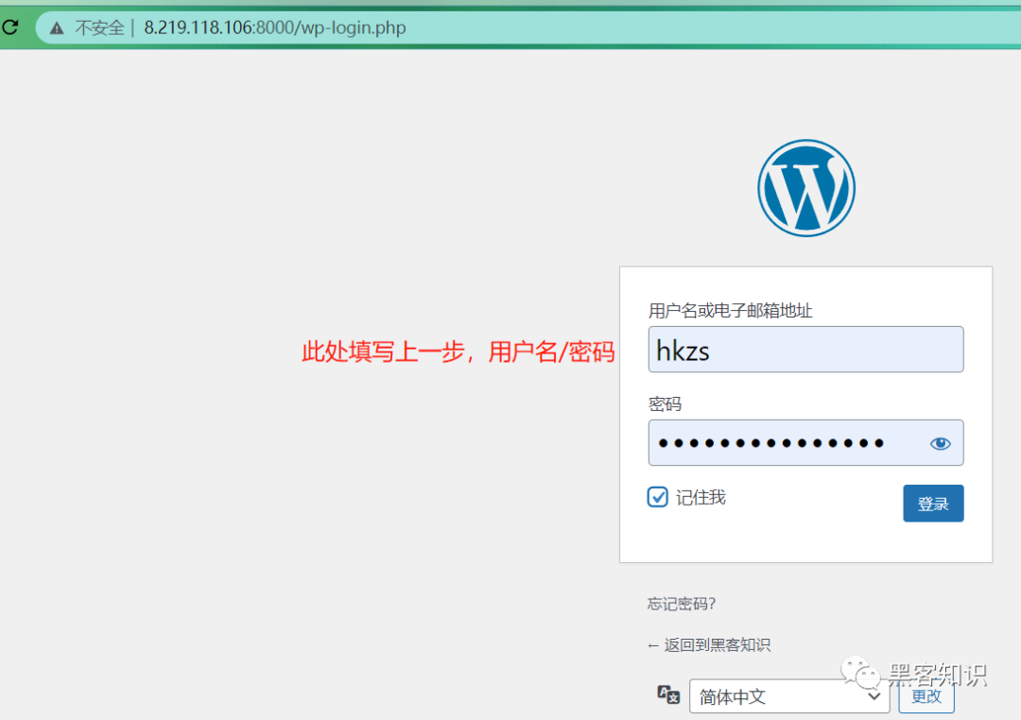Toggle the 记住我 checkbox
The width and height of the screenshot is (1021, 720).
tap(658, 497)
